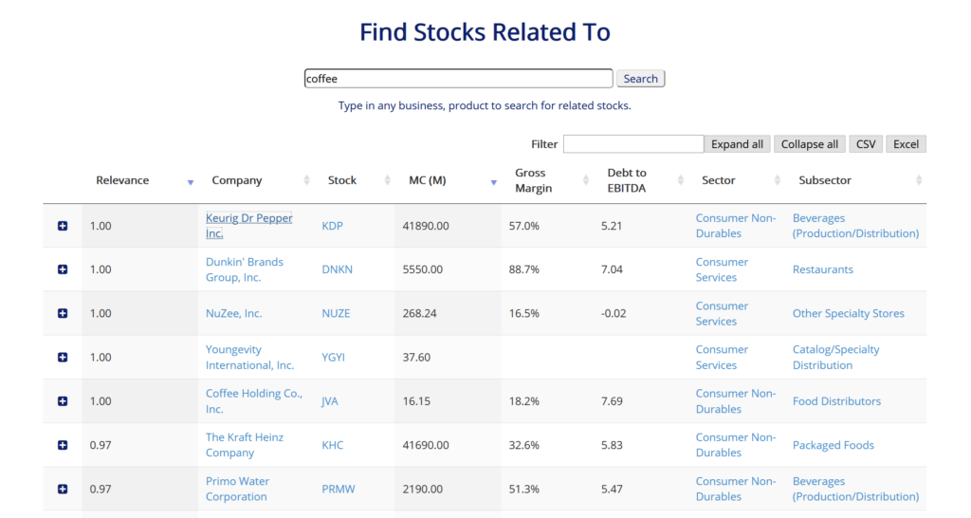Open JVA stock ticker link
Image resolution: width=971 pixels, height=518 pixels.
[329, 401]
